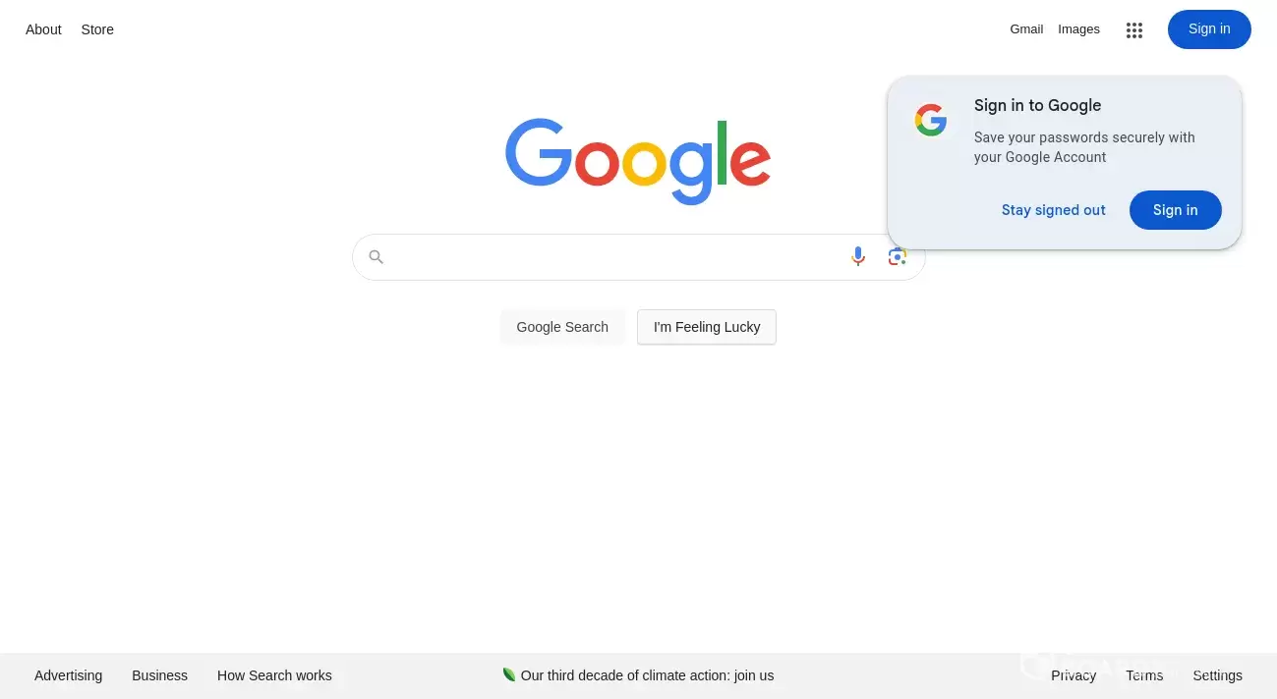Open How Search works link
This screenshot has width=1277, height=699.
click(274, 675)
